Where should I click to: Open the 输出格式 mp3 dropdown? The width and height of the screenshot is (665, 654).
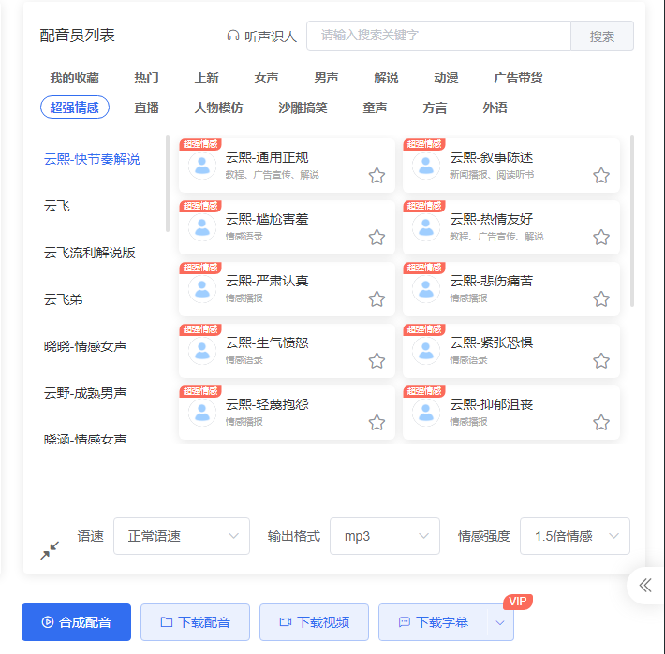[385, 536]
